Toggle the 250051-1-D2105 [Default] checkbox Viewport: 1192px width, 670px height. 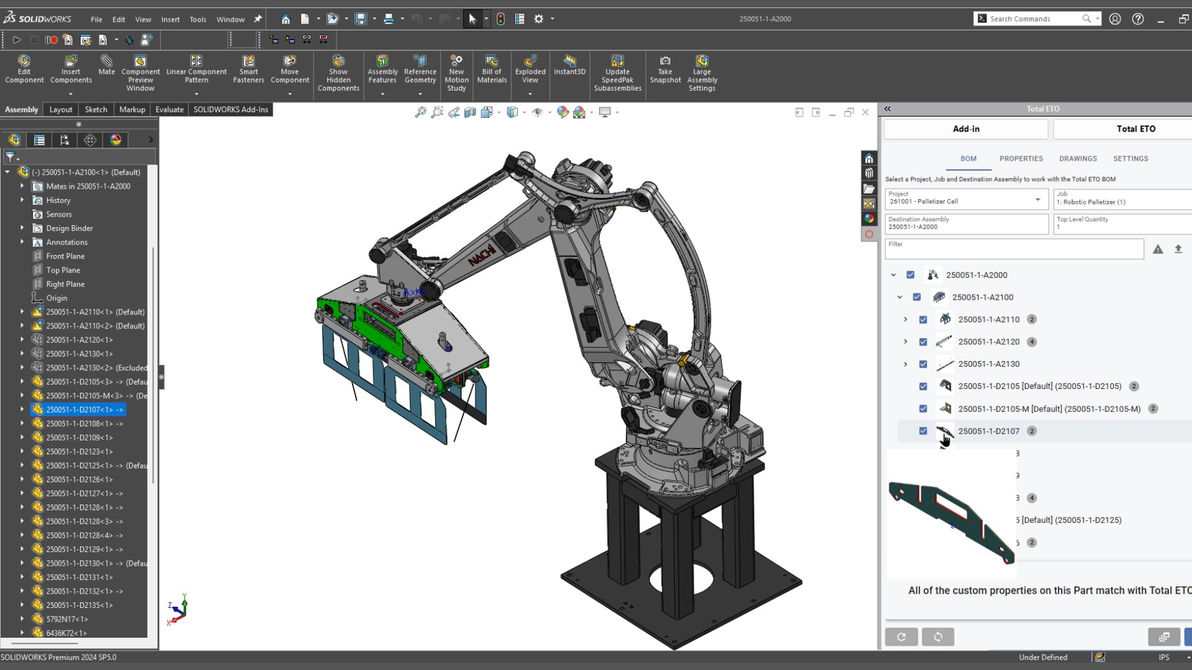point(923,386)
